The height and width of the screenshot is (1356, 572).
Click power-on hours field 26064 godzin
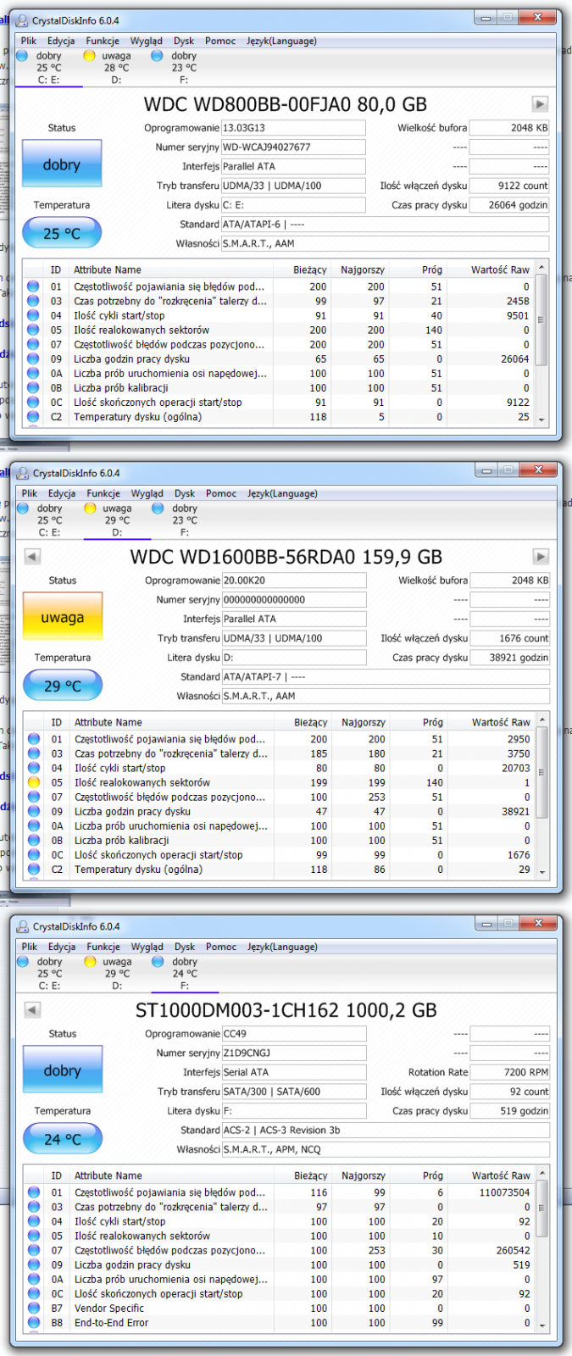pyautogui.click(x=509, y=205)
